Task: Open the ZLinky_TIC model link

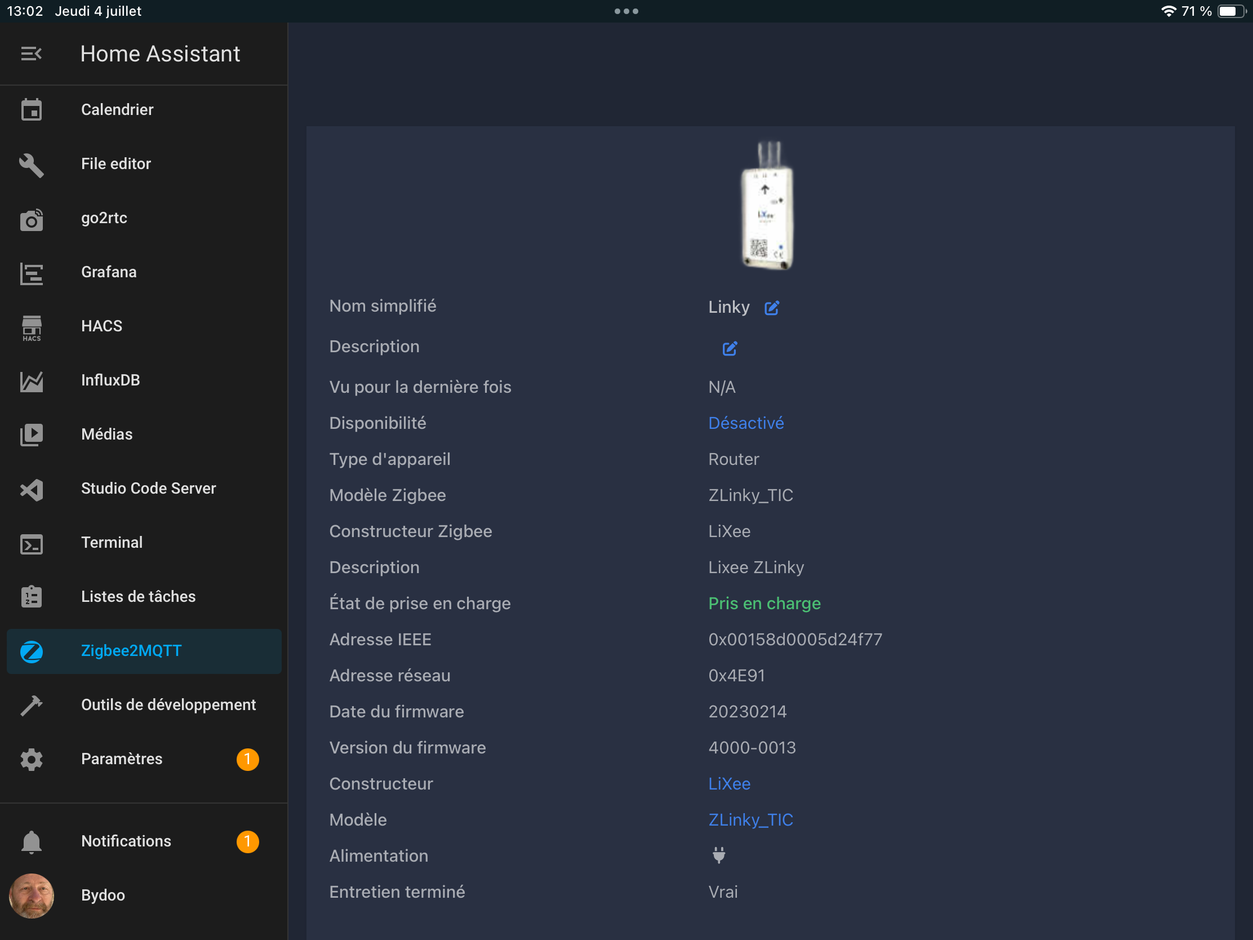Action: point(750,820)
